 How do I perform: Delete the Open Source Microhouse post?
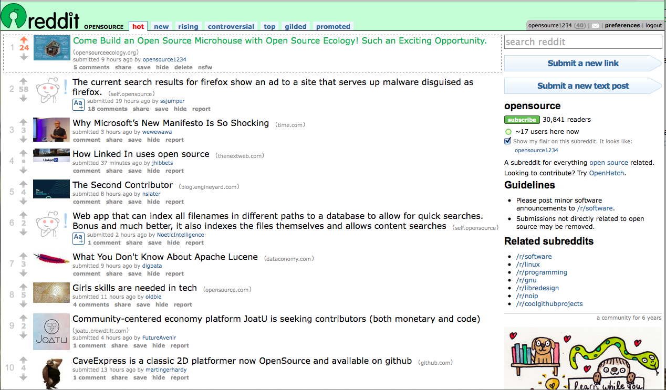(x=183, y=68)
